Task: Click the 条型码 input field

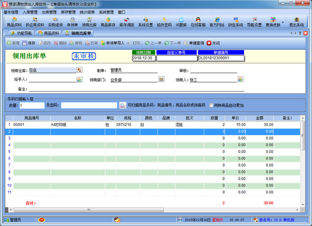Action: [89, 105]
